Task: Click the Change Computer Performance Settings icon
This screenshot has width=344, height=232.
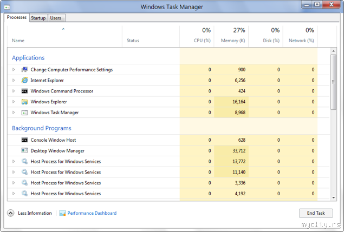Action: [x=24, y=70]
